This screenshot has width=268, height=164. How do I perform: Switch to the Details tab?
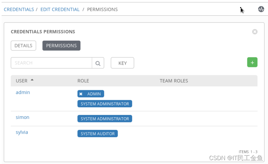pos(23,46)
